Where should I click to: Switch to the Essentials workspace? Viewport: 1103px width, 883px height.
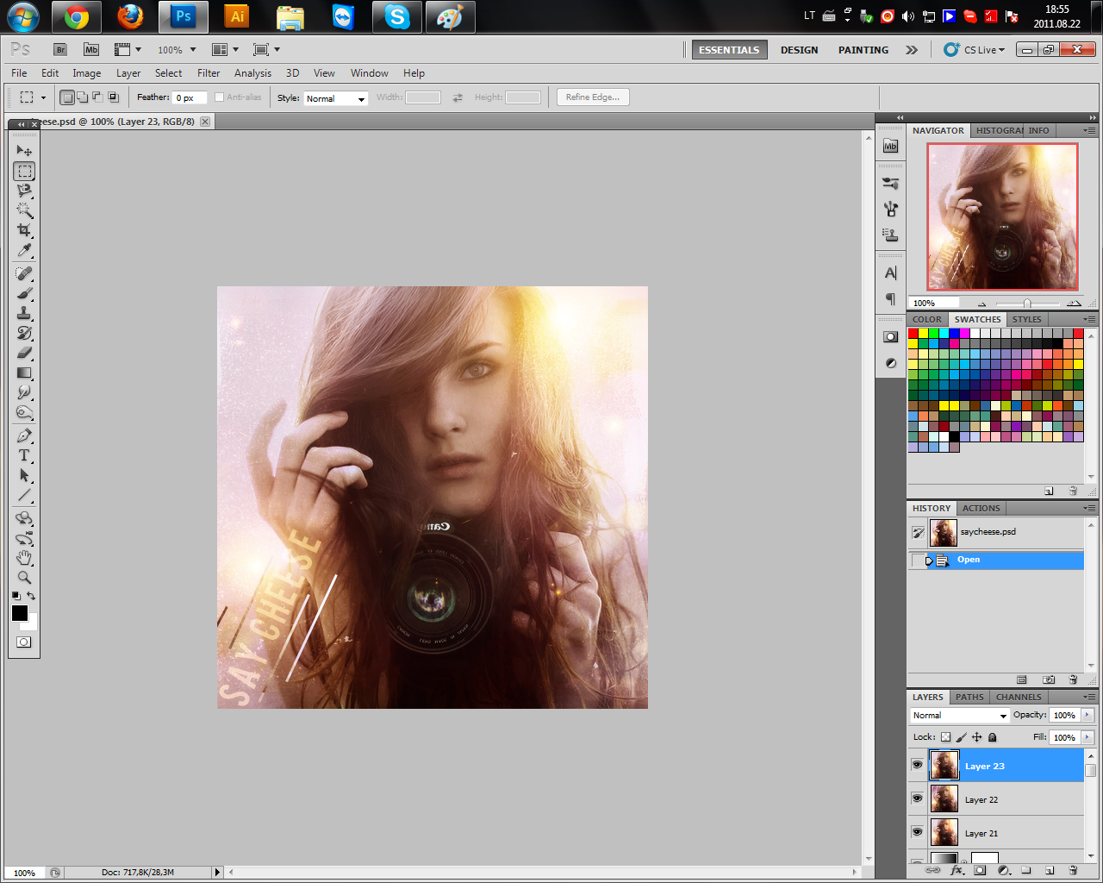coord(729,50)
